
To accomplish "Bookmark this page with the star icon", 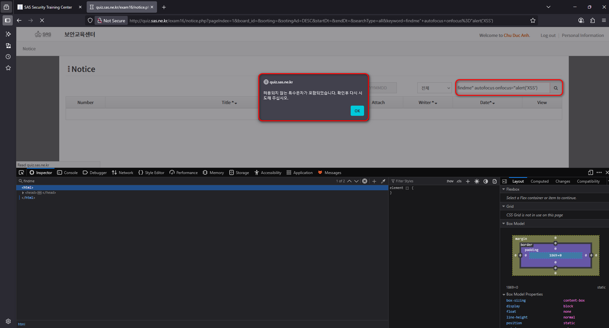I will pos(533,21).
